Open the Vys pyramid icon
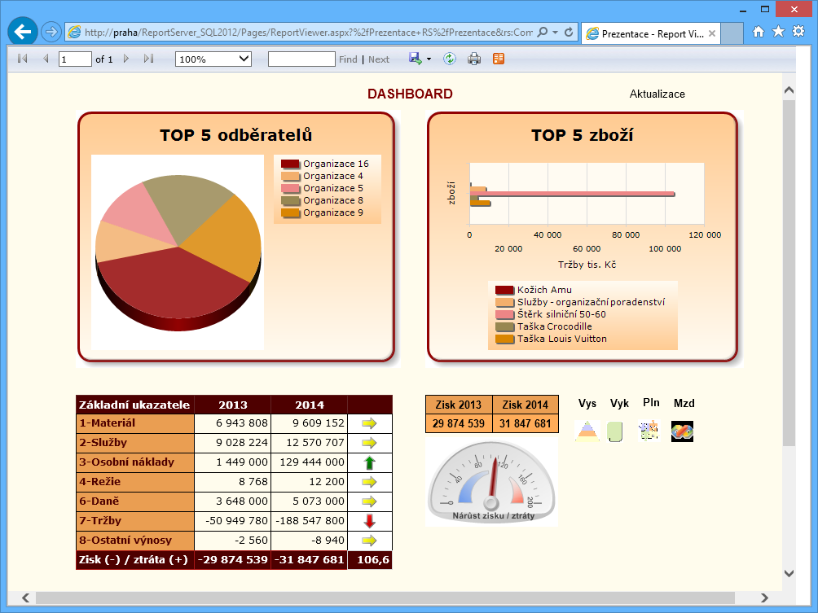 coord(587,431)
